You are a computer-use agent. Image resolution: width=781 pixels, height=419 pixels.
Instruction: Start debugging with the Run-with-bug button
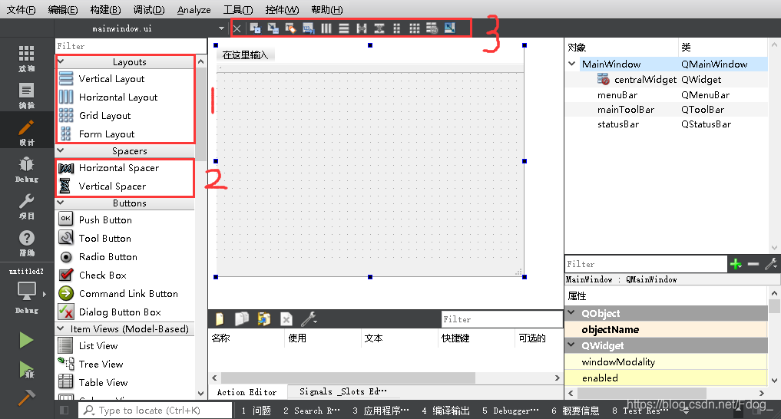point(26,370)
